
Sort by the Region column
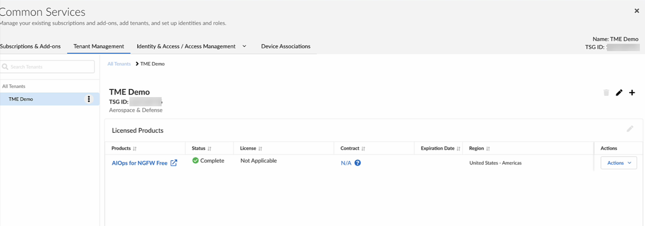pos(488,149)
